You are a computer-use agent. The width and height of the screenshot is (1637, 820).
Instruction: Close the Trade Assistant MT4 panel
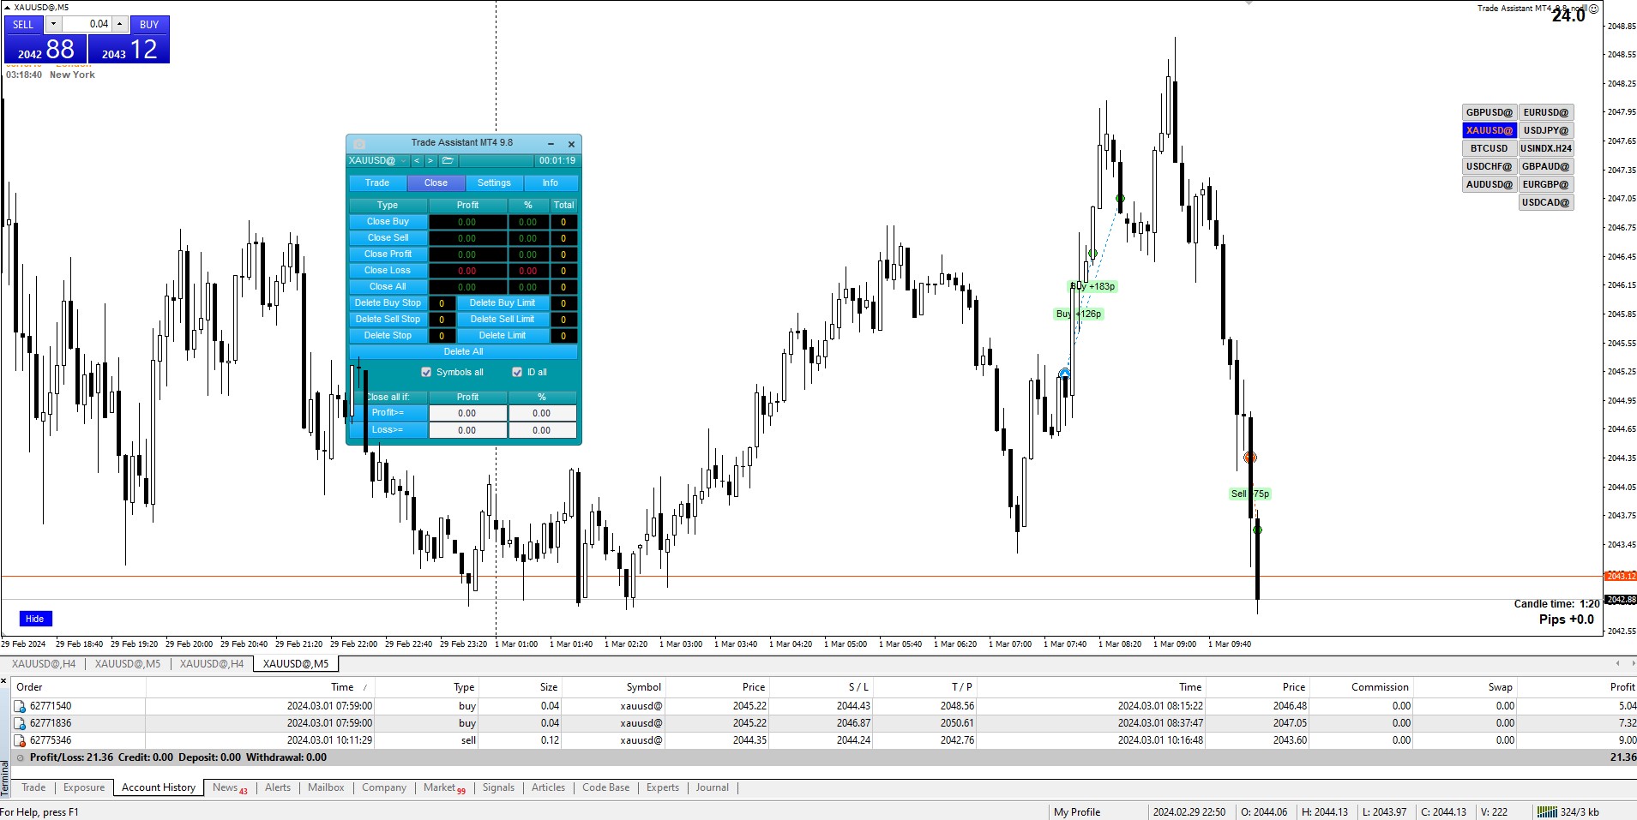571,144
